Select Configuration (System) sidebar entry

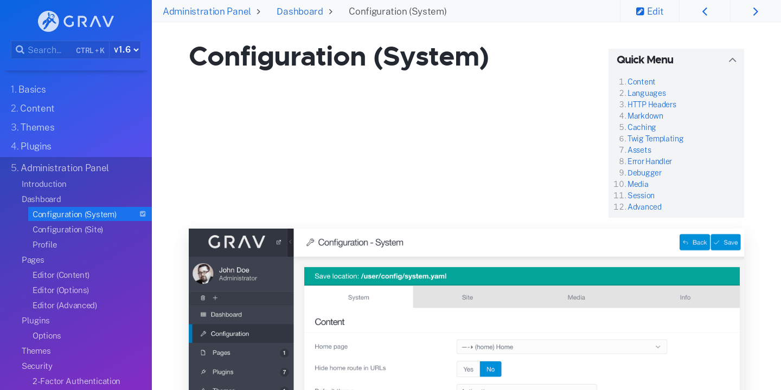(x=90, y=214)
